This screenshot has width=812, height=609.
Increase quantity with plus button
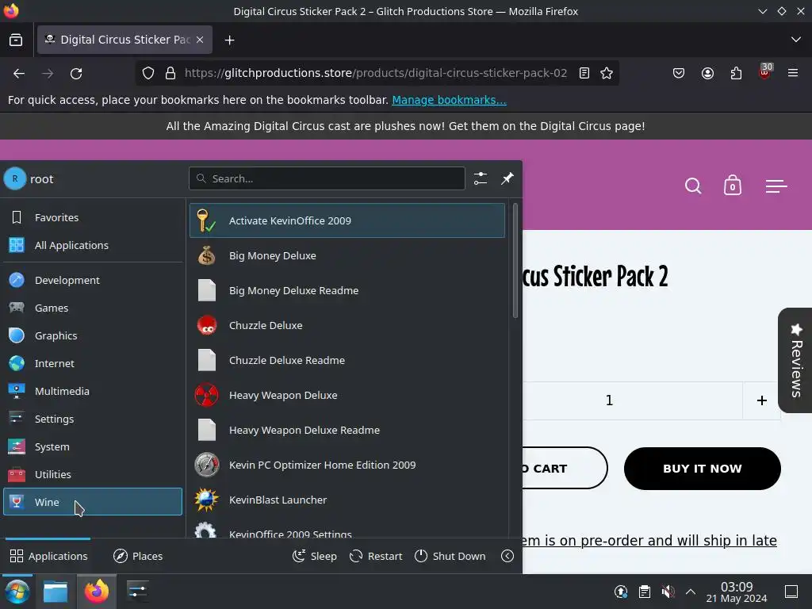[x=762, y=400]
